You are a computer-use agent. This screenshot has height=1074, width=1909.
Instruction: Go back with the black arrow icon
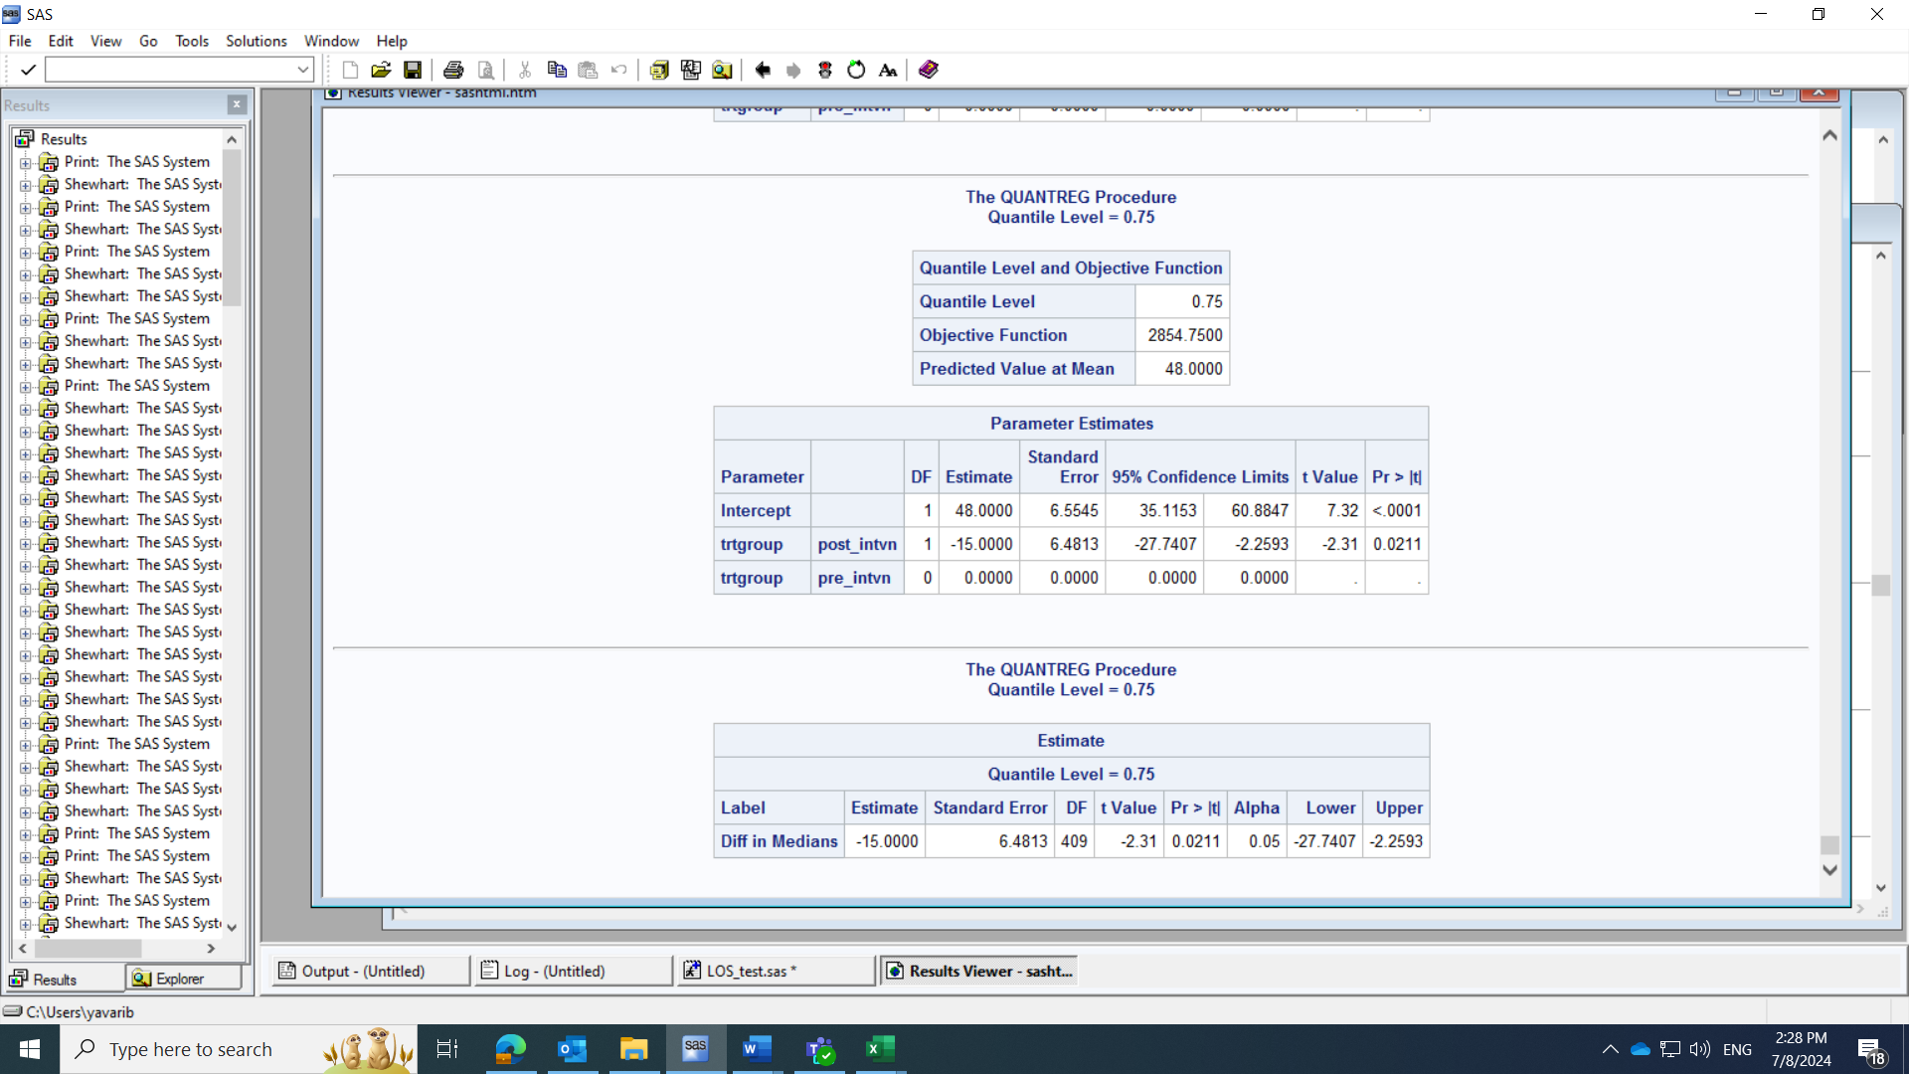763,70
